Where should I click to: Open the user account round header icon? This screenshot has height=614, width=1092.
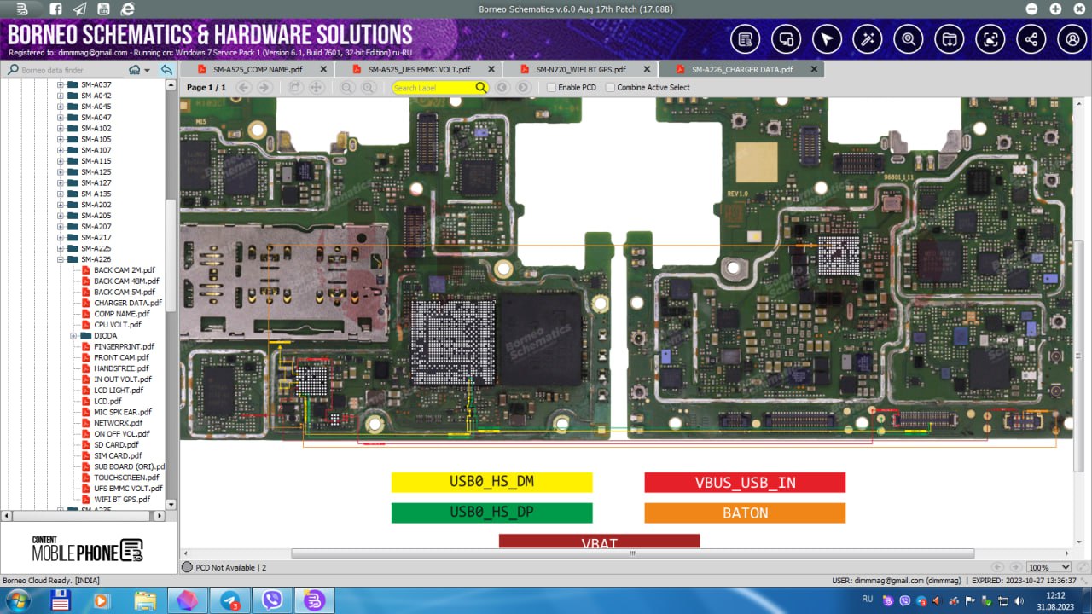(1072, 38)
